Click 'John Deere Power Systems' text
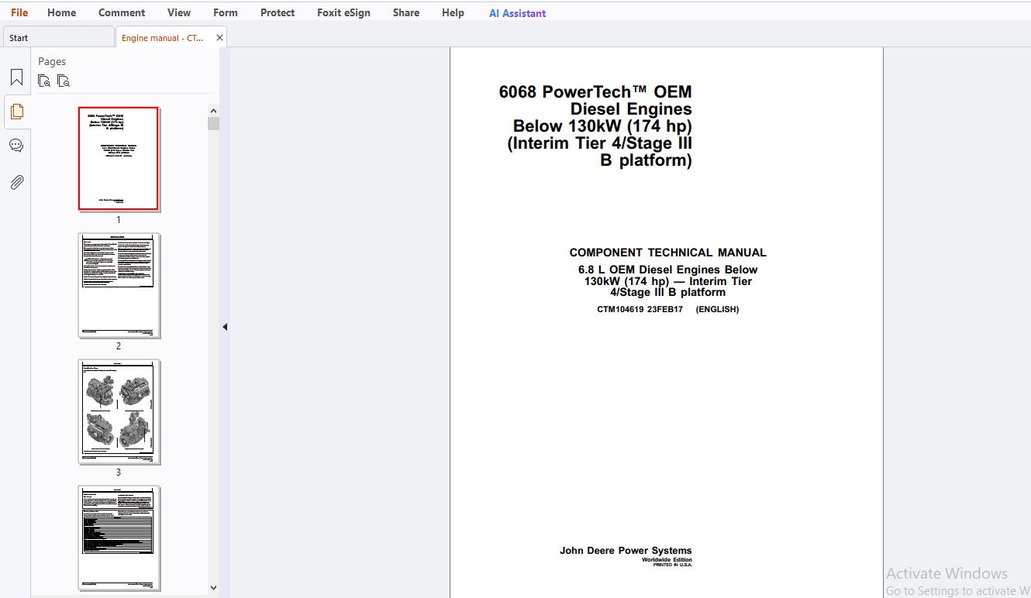The width and height of the screenshot is (1031, 598). pyautogui.click(x=626, y=551)
